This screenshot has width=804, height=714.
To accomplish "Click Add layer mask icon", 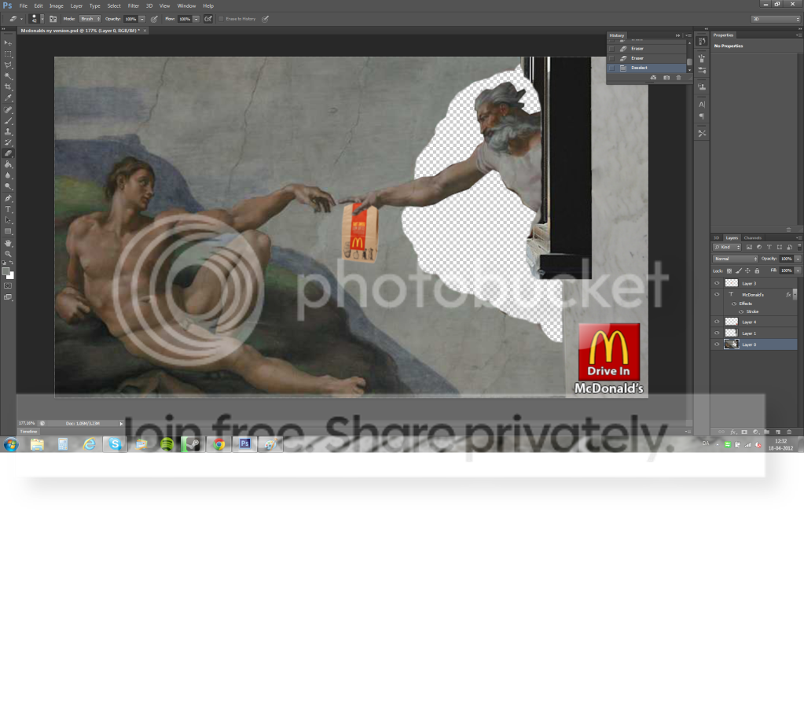I will (744, 432).
